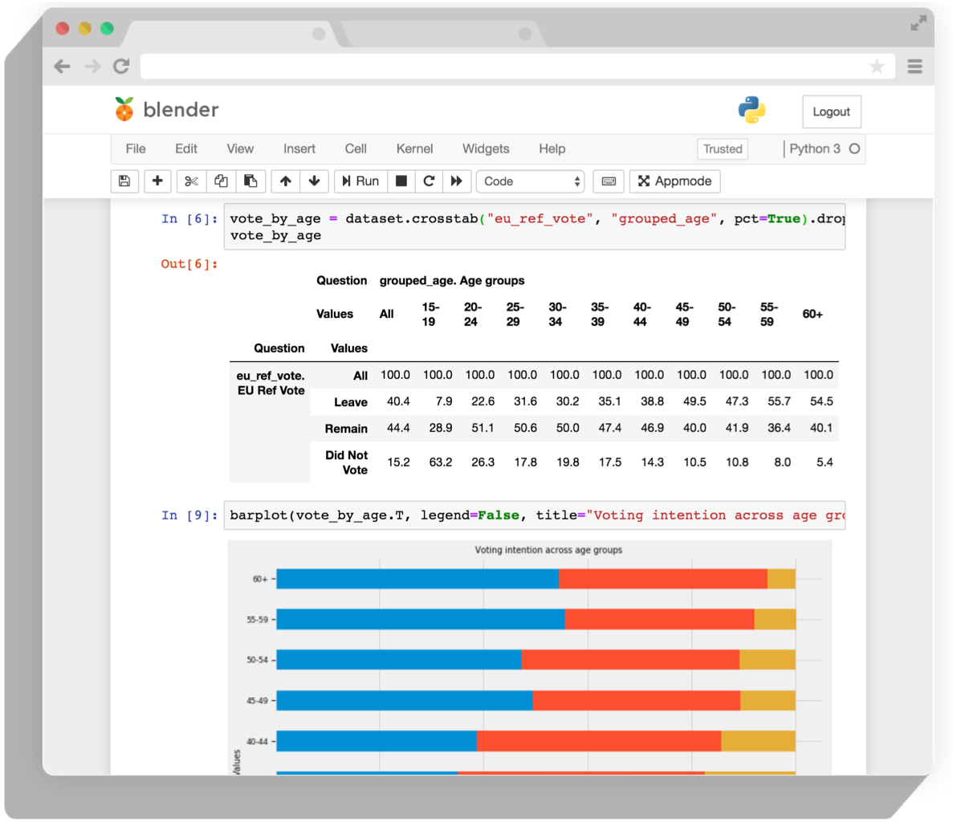Move the selected cell down
This screenshot has height=826, width=953.
point(315,181)
